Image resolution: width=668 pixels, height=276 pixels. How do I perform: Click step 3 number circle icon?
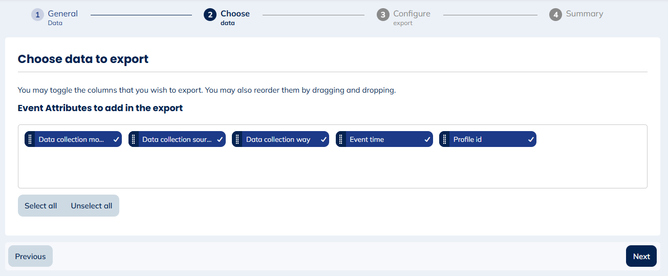point(383,15)
